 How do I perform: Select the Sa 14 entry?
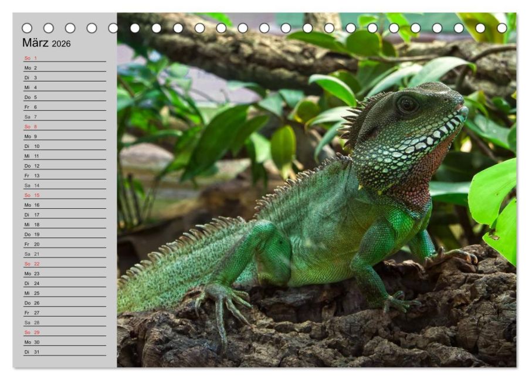click(x=65, y=185)
